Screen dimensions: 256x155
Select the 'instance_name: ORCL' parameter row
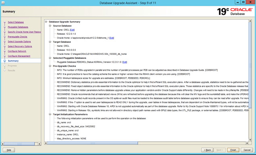click(x=68, y=134)
